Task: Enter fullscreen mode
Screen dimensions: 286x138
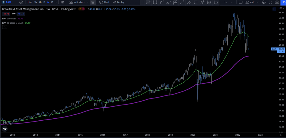Action: pos(270,2)
